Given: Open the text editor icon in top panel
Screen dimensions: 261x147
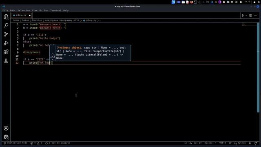Looking at the screenshot, I should tap(188, 2).
